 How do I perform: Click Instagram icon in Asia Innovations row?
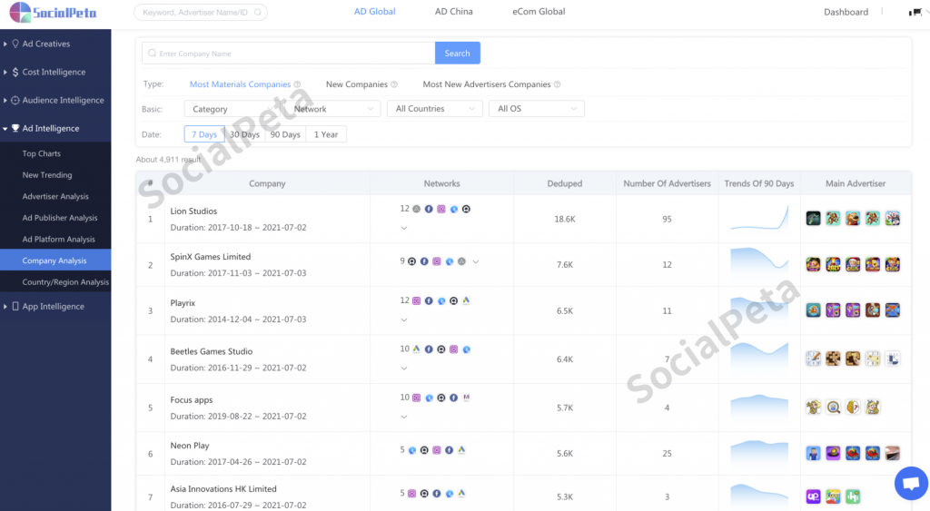coord(411,493)
